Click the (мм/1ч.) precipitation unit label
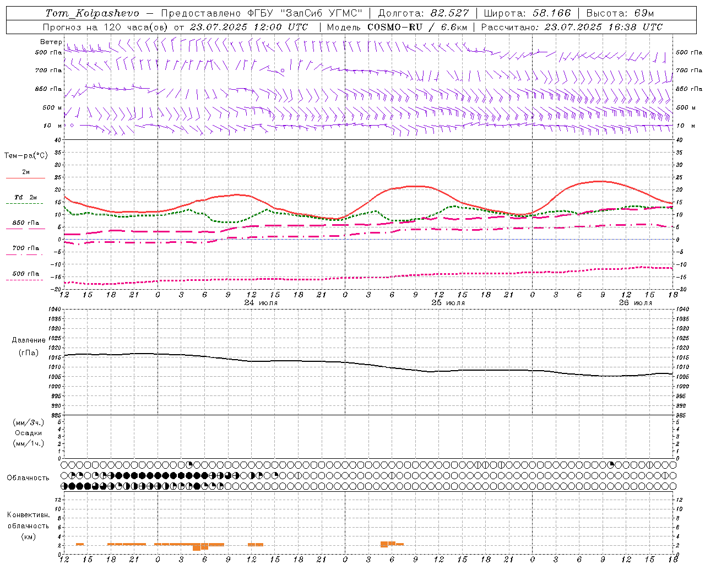 29,443
